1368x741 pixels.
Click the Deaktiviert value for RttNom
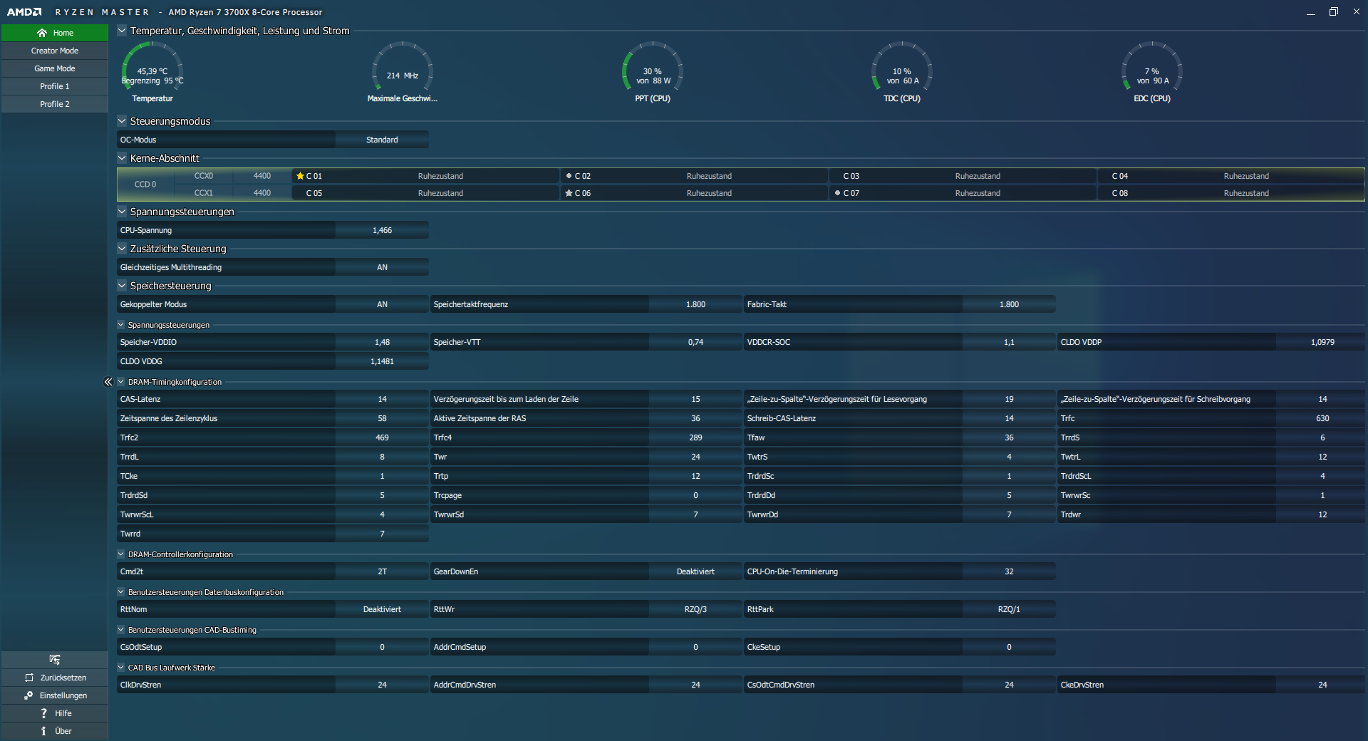382,609
